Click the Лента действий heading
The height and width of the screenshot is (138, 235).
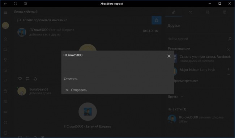pos(26,12)
